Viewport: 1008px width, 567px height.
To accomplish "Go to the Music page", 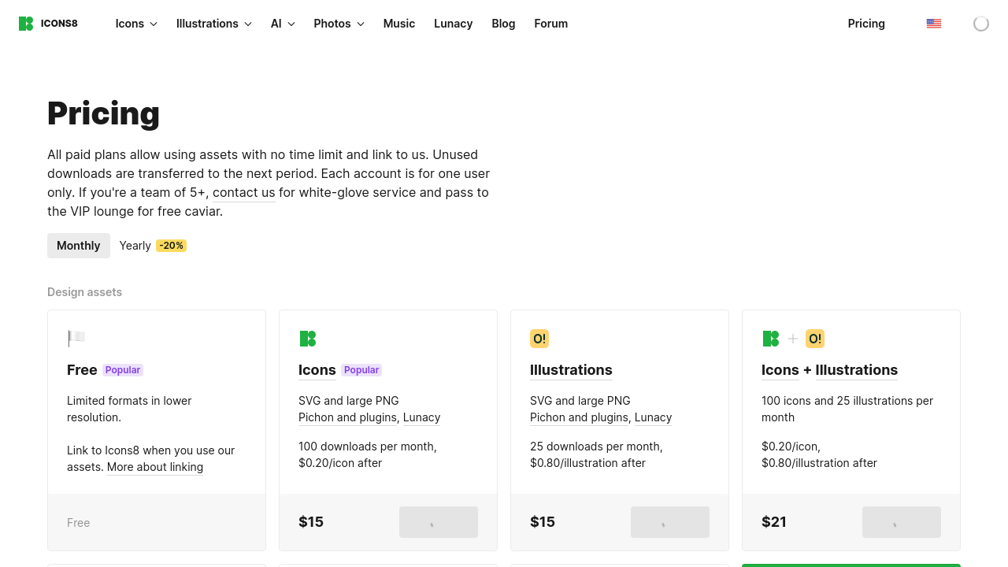I will point(399,24).
